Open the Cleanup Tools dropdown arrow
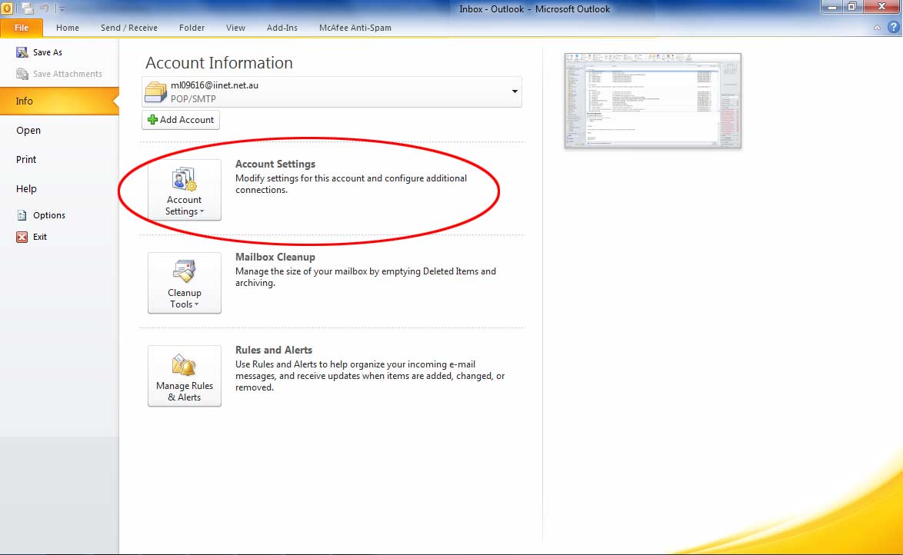Viewport: 903px width, 555px height. [196, 304]
